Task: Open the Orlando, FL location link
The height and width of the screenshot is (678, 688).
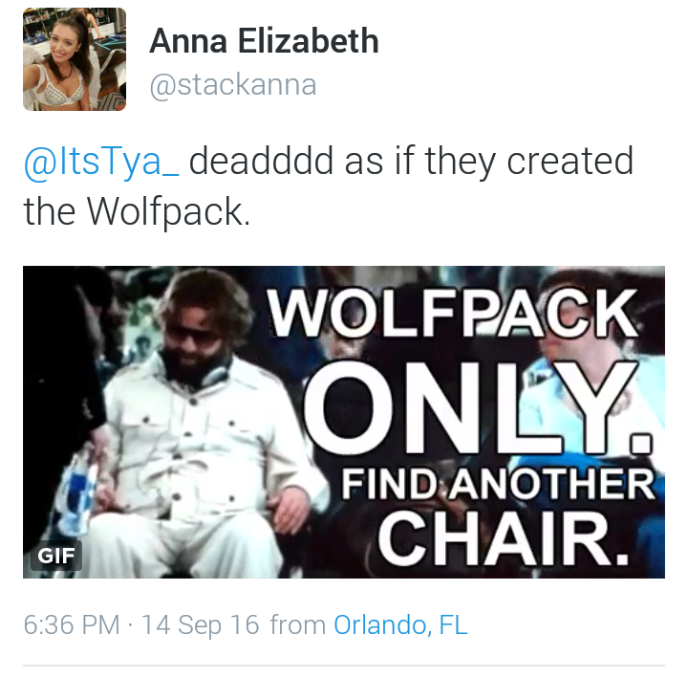Action: point(400,624)
